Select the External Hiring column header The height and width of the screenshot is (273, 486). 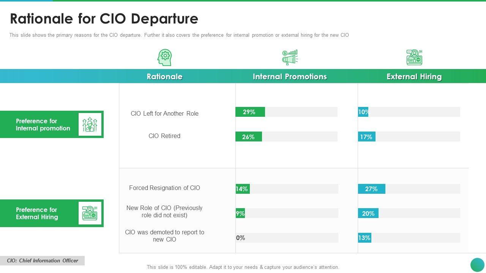[414, 77]
